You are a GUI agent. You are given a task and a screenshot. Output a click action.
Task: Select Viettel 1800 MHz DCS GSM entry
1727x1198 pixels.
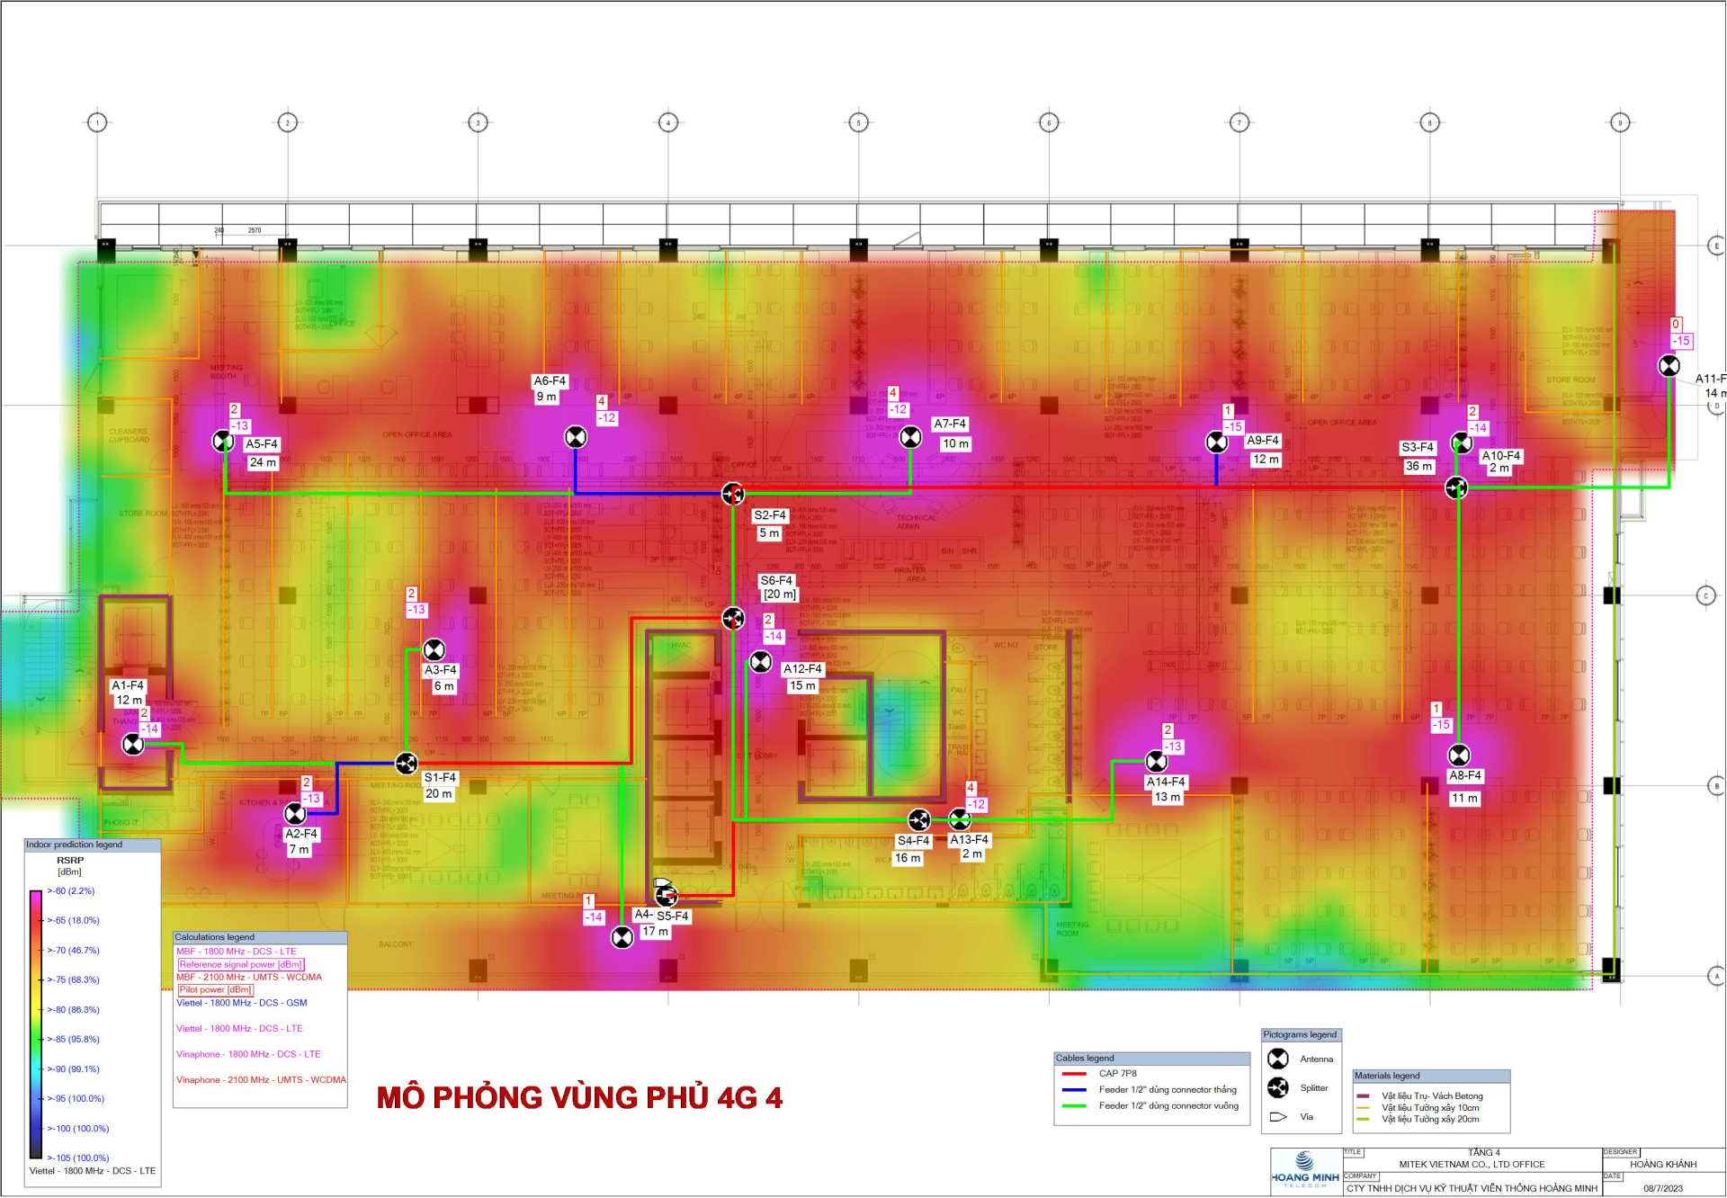click(x=241, y=1003)
